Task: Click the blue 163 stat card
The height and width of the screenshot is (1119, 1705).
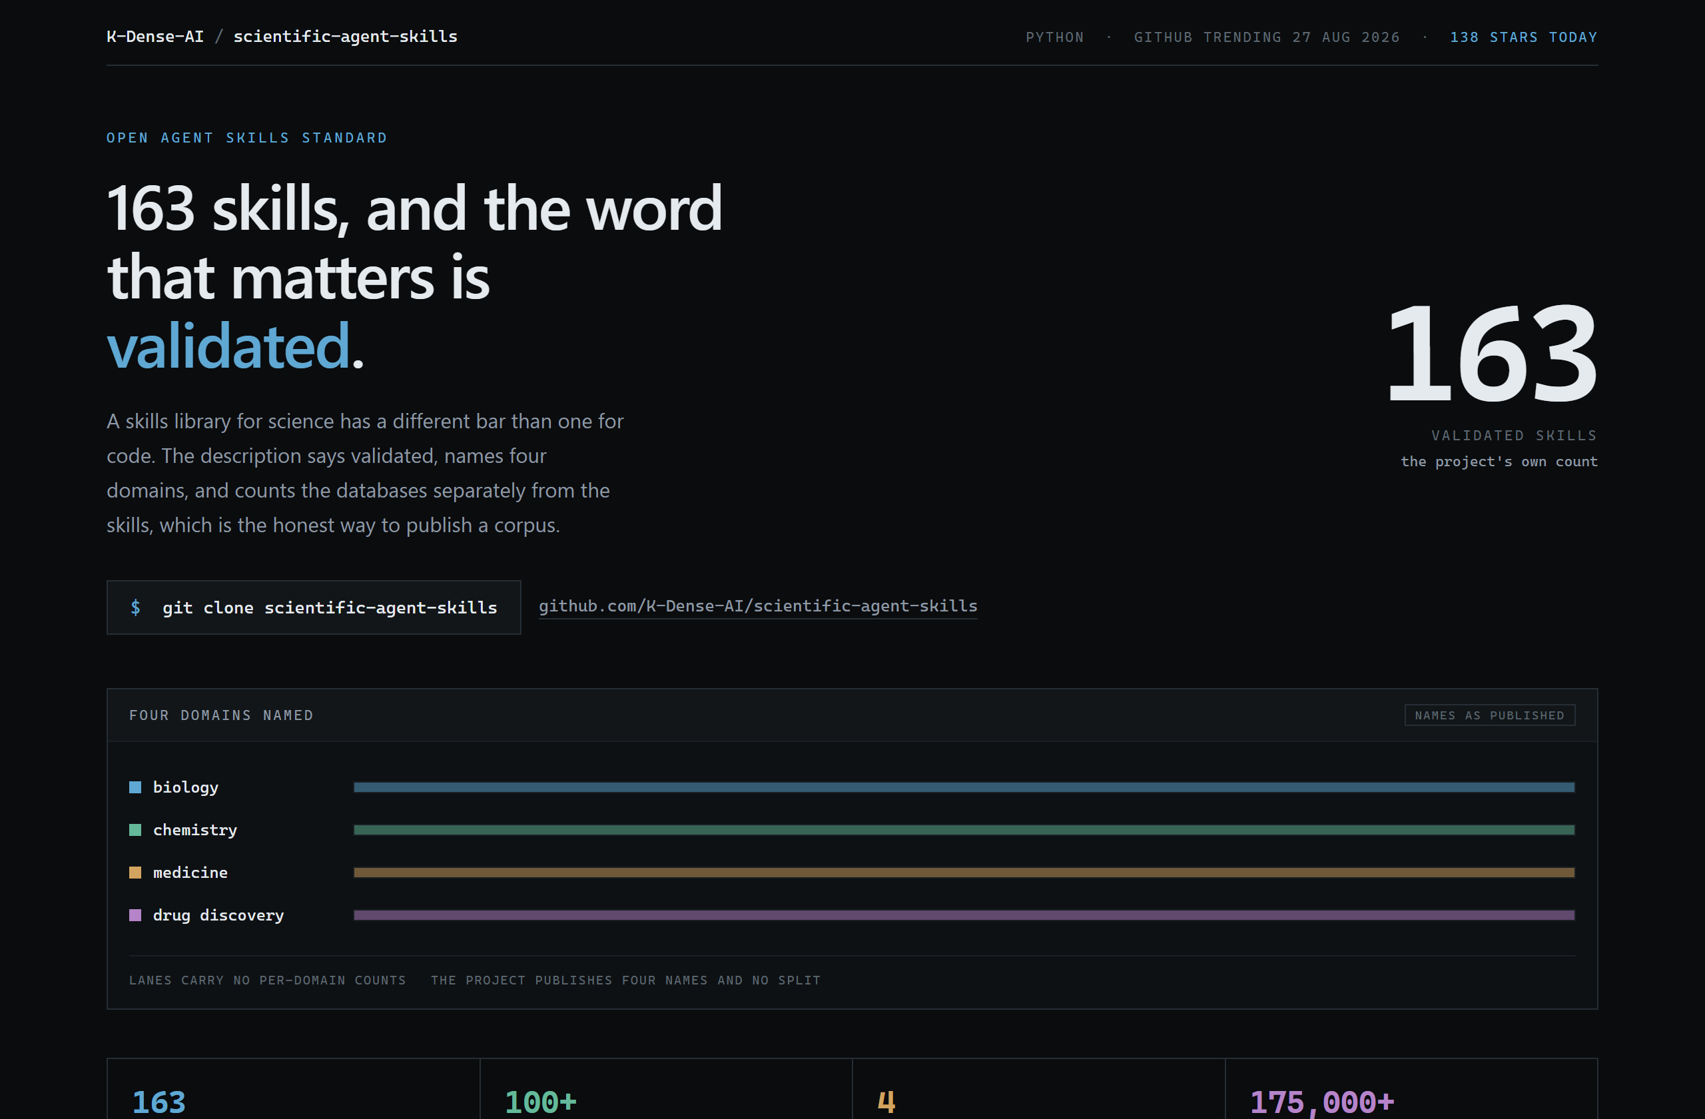Action: click(293, 1089)
